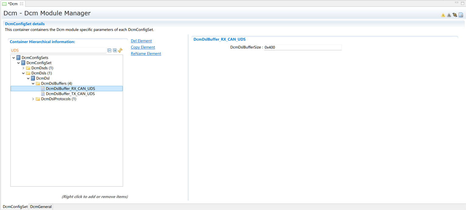Switch to the DcmGeneral tab
The height and width of the screenshot is (210, 466).
(x=41, y=207)
